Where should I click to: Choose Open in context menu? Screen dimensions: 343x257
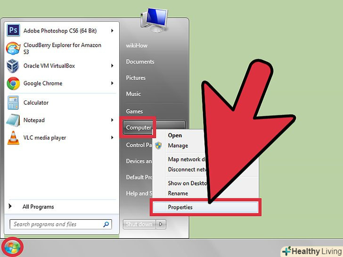[175, 135]
